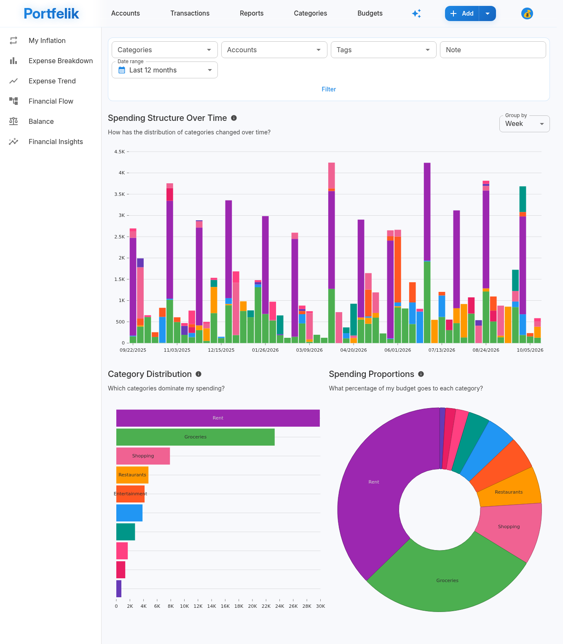
Task: Open the Categories filter dropdown
Action: coord(165,50)
